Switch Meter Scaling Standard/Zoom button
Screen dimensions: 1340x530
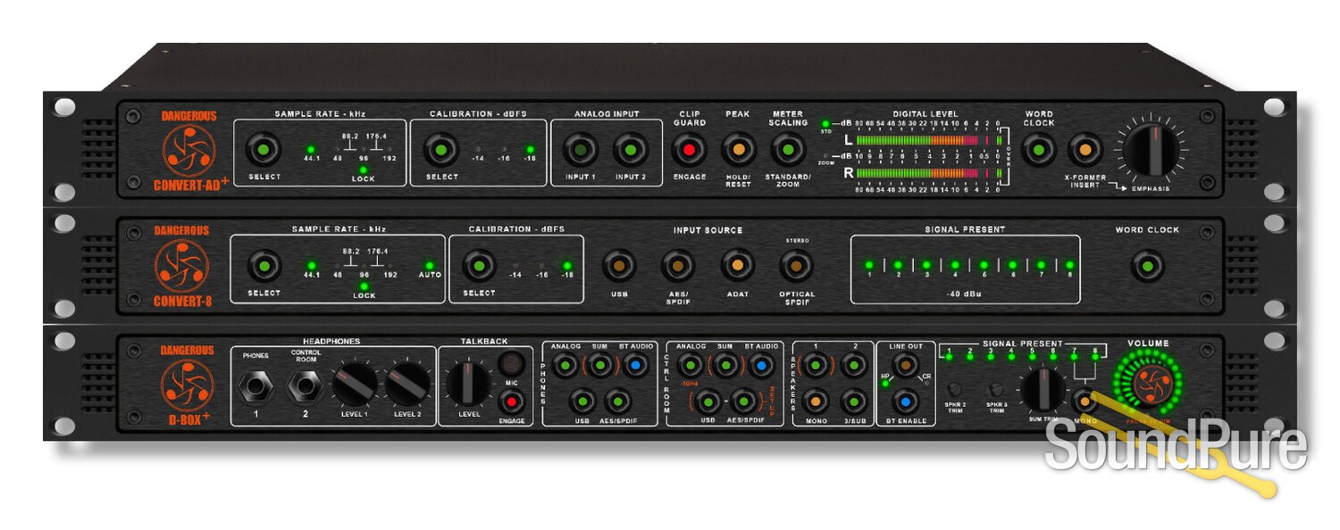tap(788, 150)
